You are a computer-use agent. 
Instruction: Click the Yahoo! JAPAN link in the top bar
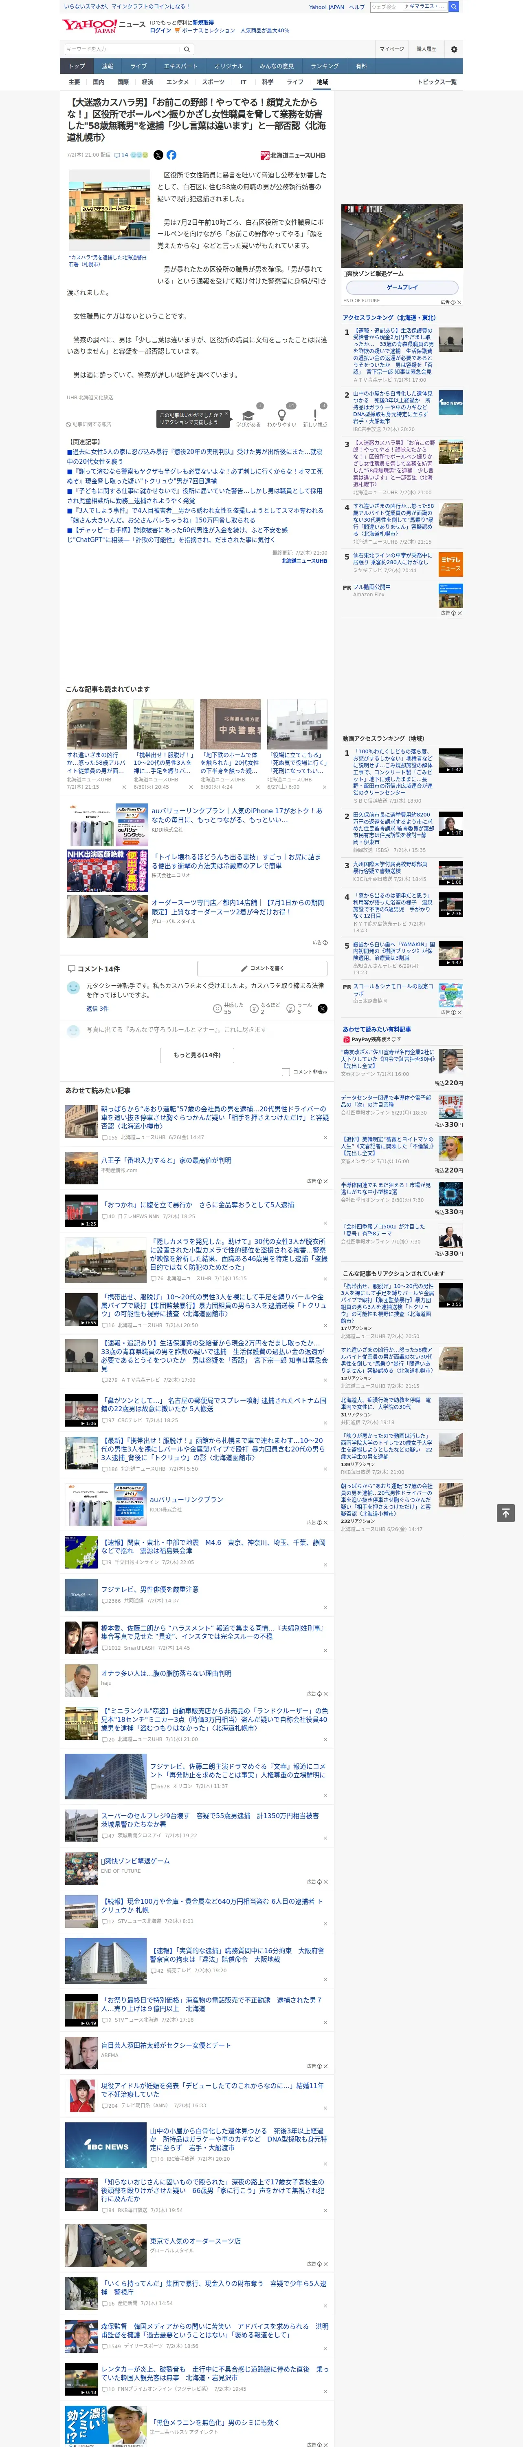[x=327, y=7]
